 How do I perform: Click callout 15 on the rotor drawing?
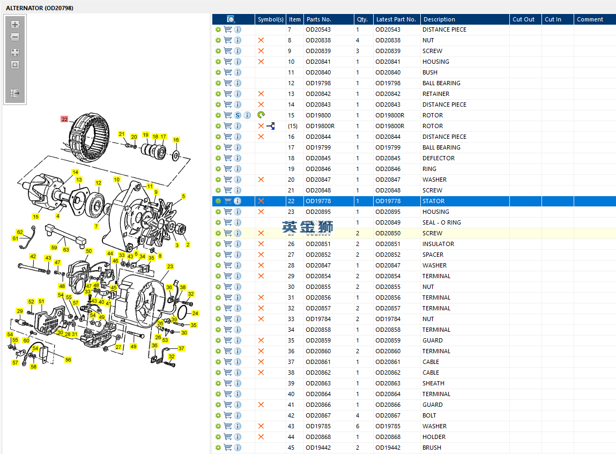pyautogui.click(x=35, y=217)
